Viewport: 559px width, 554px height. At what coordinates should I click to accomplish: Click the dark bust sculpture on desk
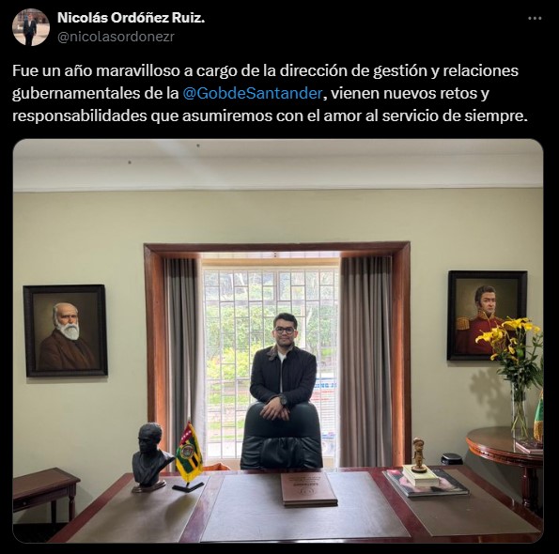[148, 457]
